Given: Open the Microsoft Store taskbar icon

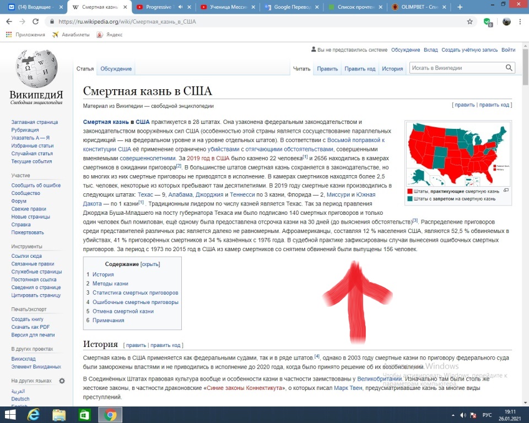Looking at the screenshot, I should coord(84,415).
